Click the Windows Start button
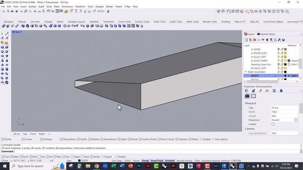Screen dimensions: 303x170 point(5,166)
